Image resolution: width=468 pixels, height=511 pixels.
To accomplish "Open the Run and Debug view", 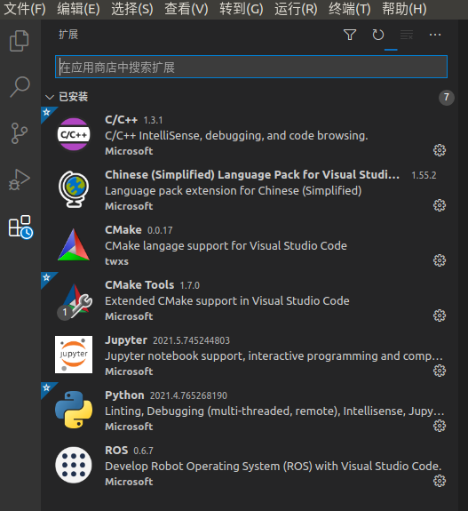I will pos(20,180).
